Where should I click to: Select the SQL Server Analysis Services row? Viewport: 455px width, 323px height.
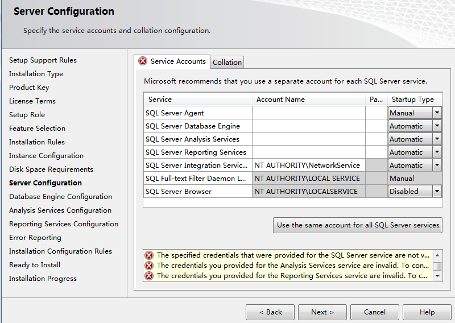198,139
